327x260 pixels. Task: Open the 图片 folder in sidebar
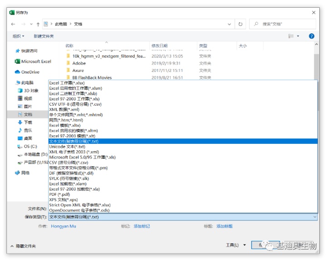click(x=25, y=107)
